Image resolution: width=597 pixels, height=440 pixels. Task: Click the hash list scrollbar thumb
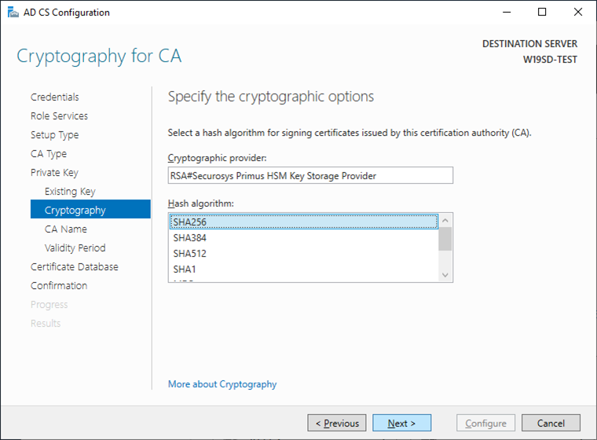(445, 239)
